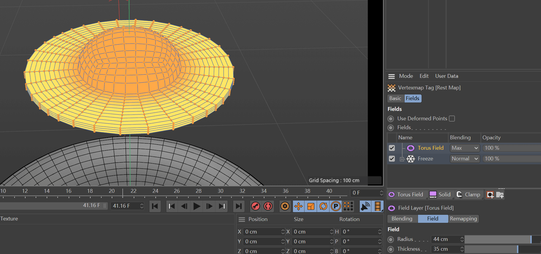Step forward one frame
541x254 pixels.
click(x=209, y=206)
